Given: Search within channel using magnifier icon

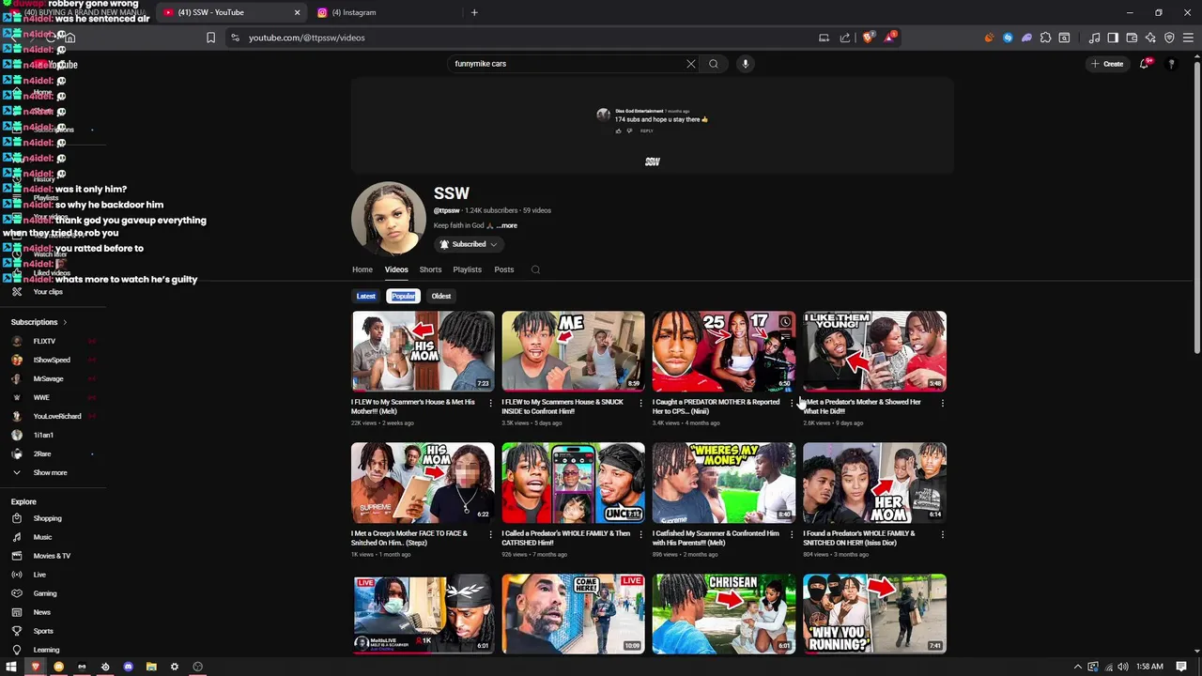Looking at the screenshot, I should (x=535, y=269).
